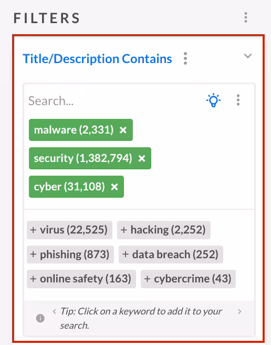Show next tip arrow

239,311
